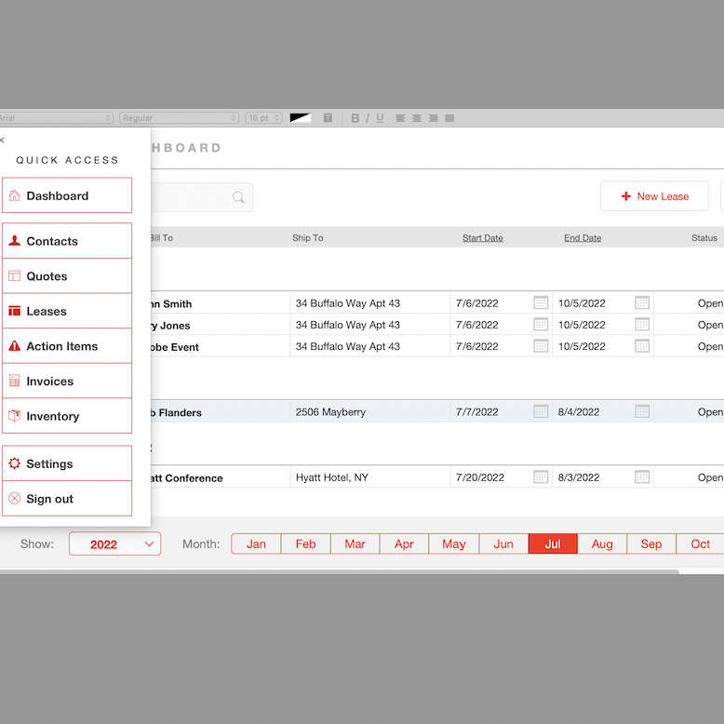Click the search magnifier icon

pos(239,197)
